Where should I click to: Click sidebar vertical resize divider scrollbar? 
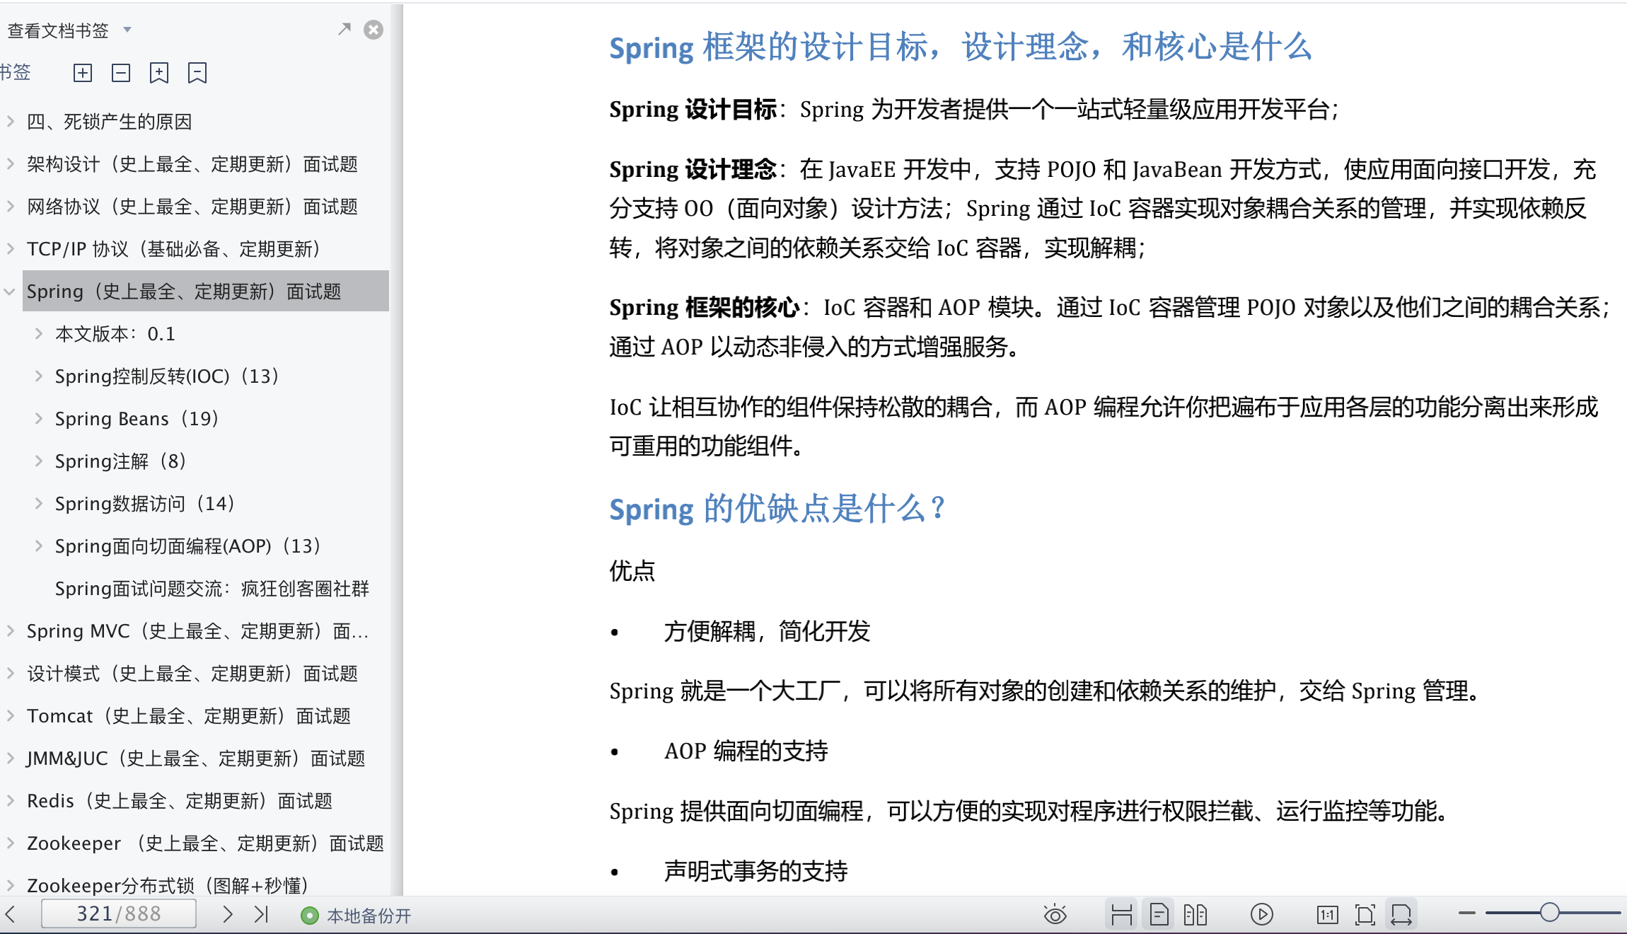[x=397, y=450]
